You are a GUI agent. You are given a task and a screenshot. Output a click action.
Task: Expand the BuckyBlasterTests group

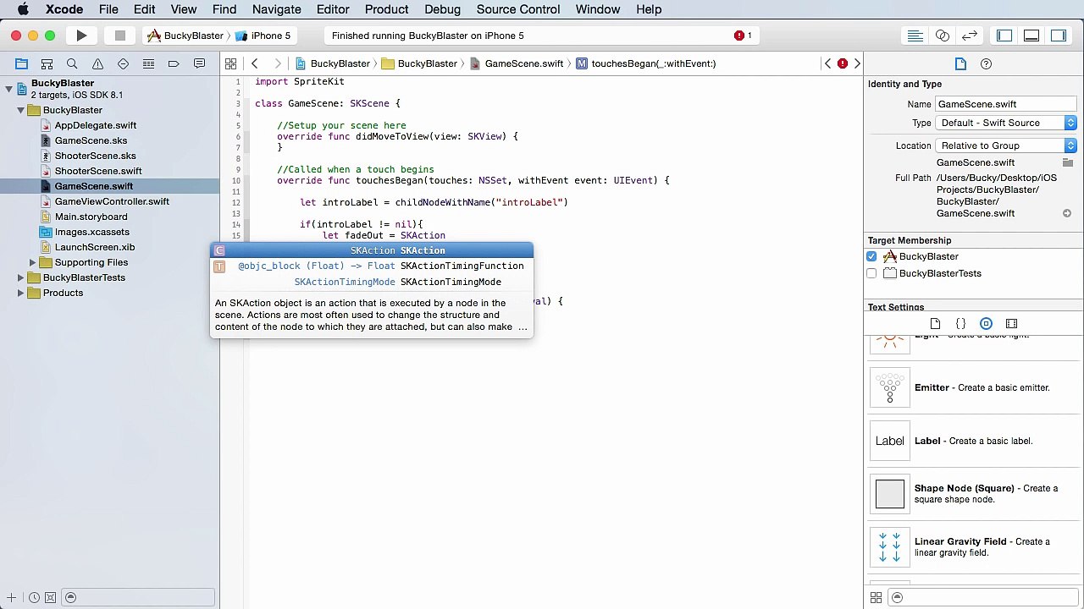click(x=20, y=277)
